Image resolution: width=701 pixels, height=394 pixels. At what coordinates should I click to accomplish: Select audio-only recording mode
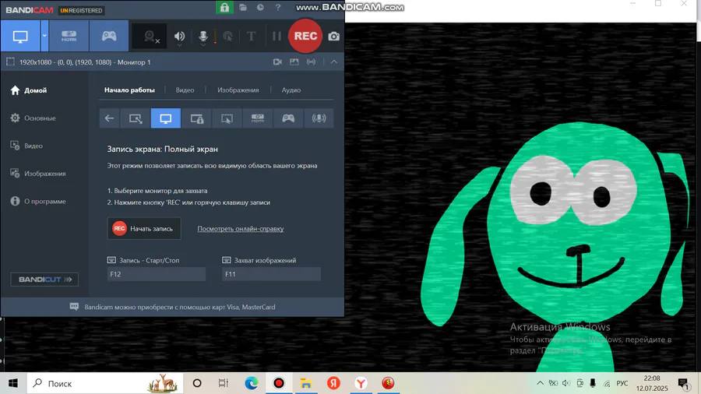click(319, 118)
